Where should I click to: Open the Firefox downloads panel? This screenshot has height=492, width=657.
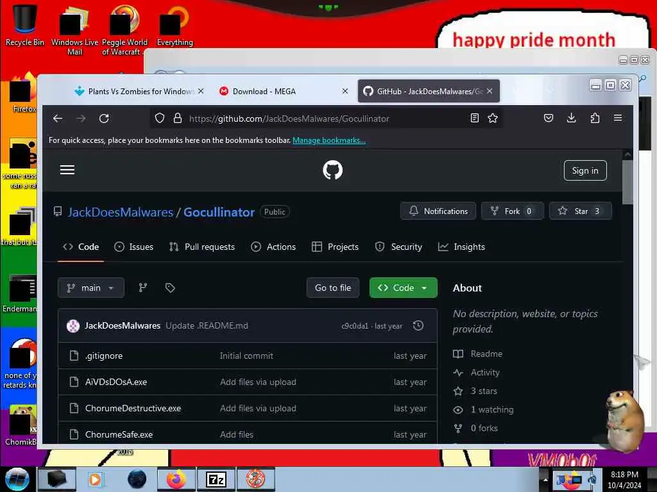[571, 118]
